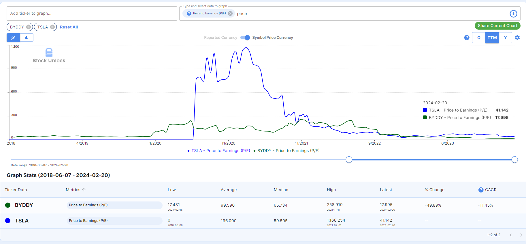
Task: Select the Y yearly period tab
Action: 505,38
